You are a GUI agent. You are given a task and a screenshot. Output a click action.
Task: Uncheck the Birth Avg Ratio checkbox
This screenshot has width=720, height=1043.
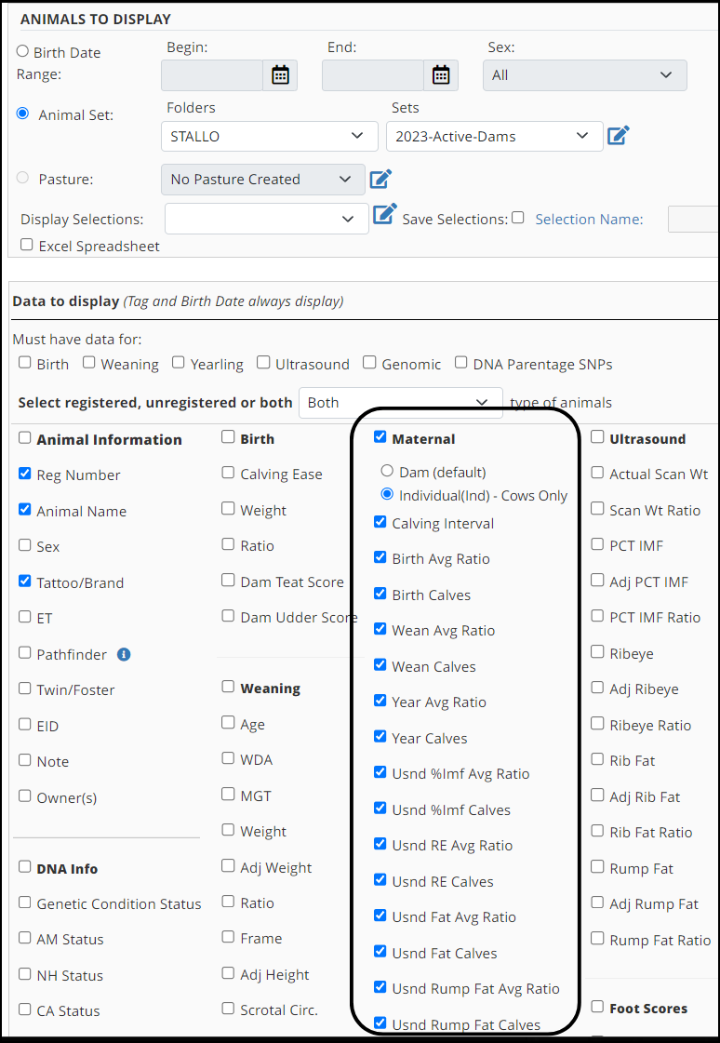[x=380, y=556]
